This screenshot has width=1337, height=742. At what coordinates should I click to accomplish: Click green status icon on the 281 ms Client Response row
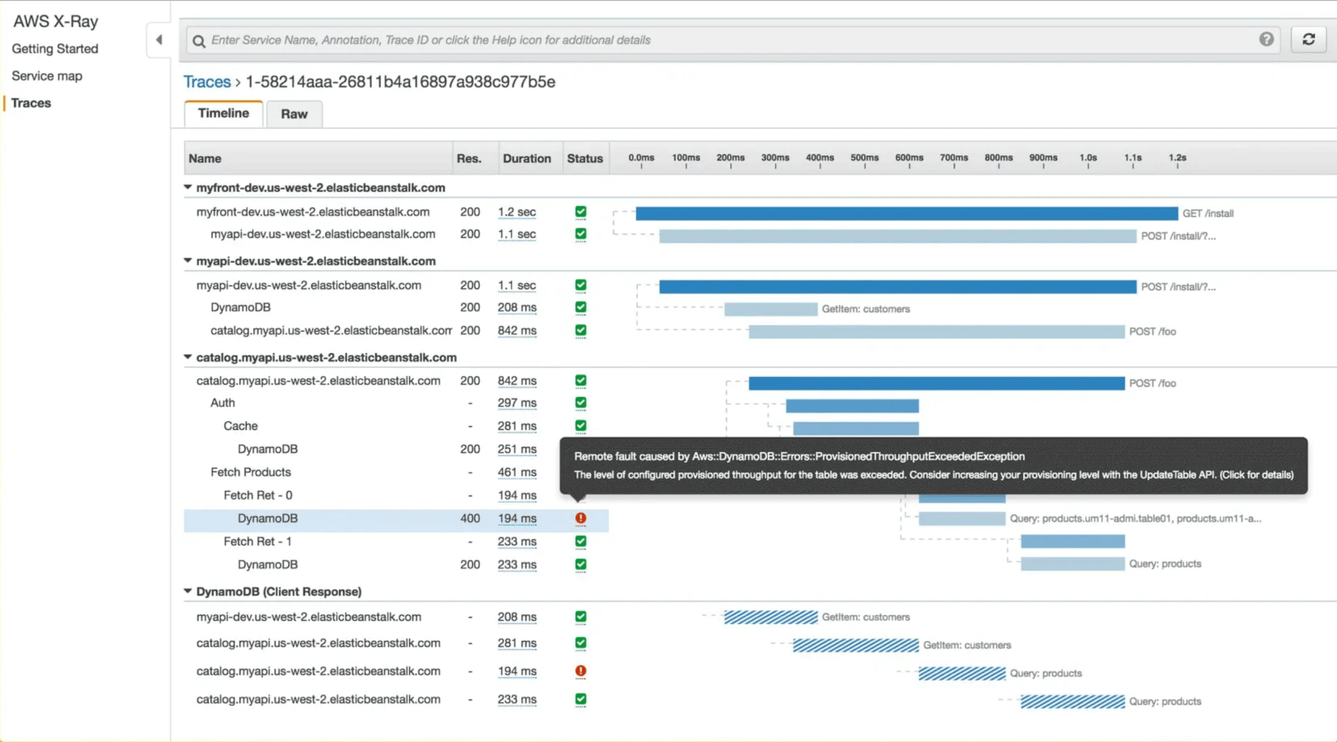580,643
